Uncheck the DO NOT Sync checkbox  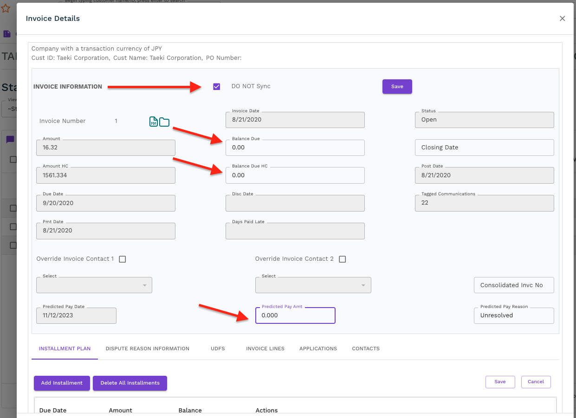[x=216, y=86]
